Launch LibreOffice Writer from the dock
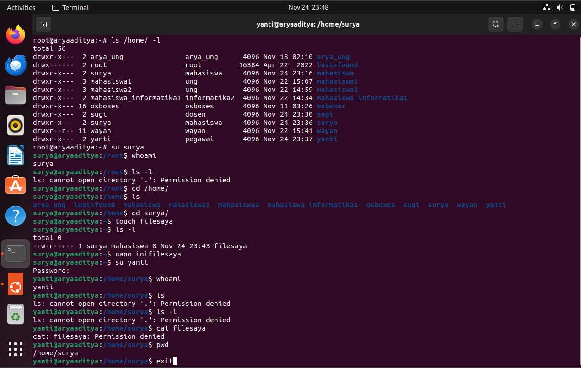The width and height of the screenshot is (581, 368). click(16, 155)
